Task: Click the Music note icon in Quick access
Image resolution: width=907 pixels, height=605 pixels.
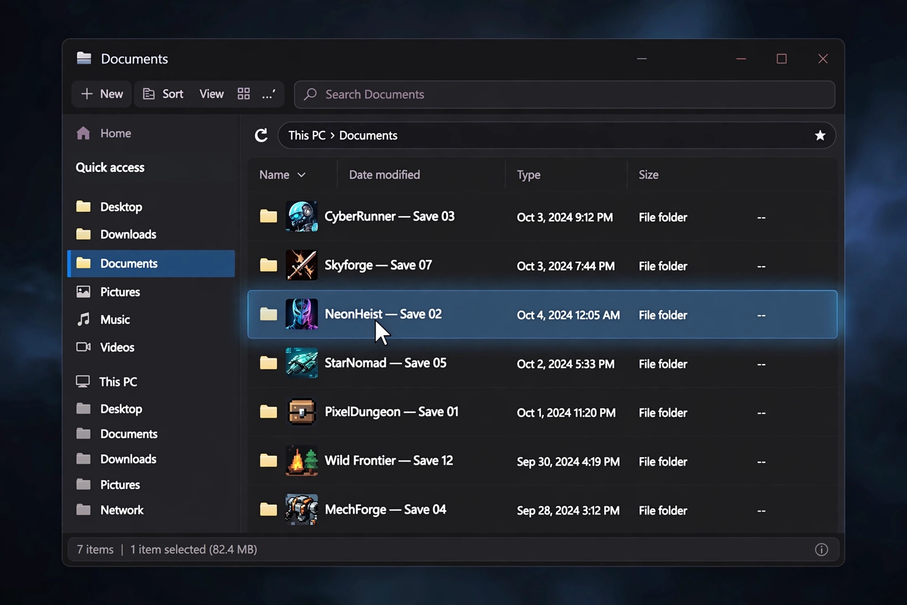Action: point(84,319)
